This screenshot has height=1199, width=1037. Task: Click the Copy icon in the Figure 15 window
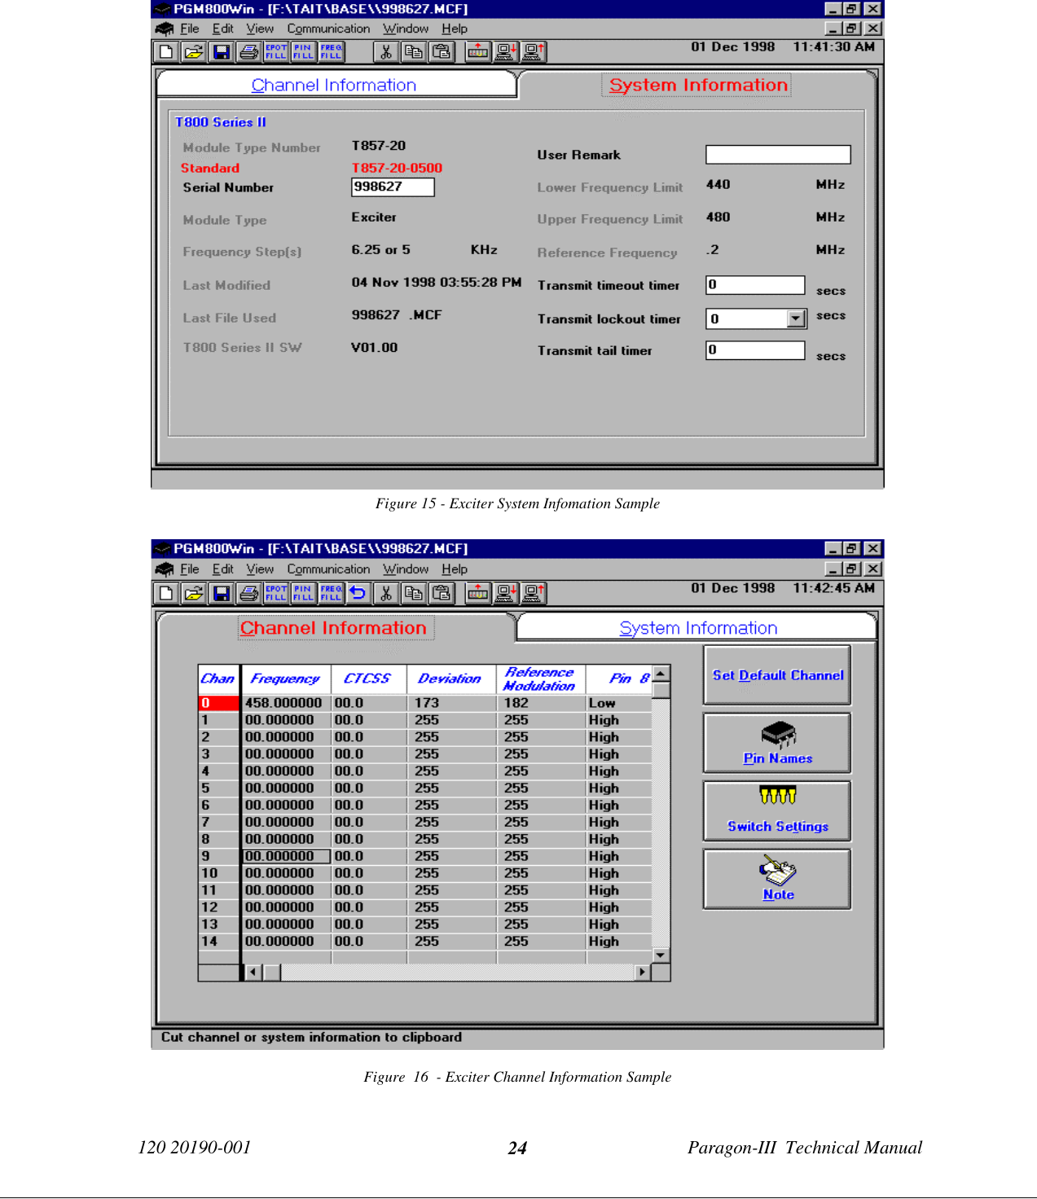click(x=414, y=52)
